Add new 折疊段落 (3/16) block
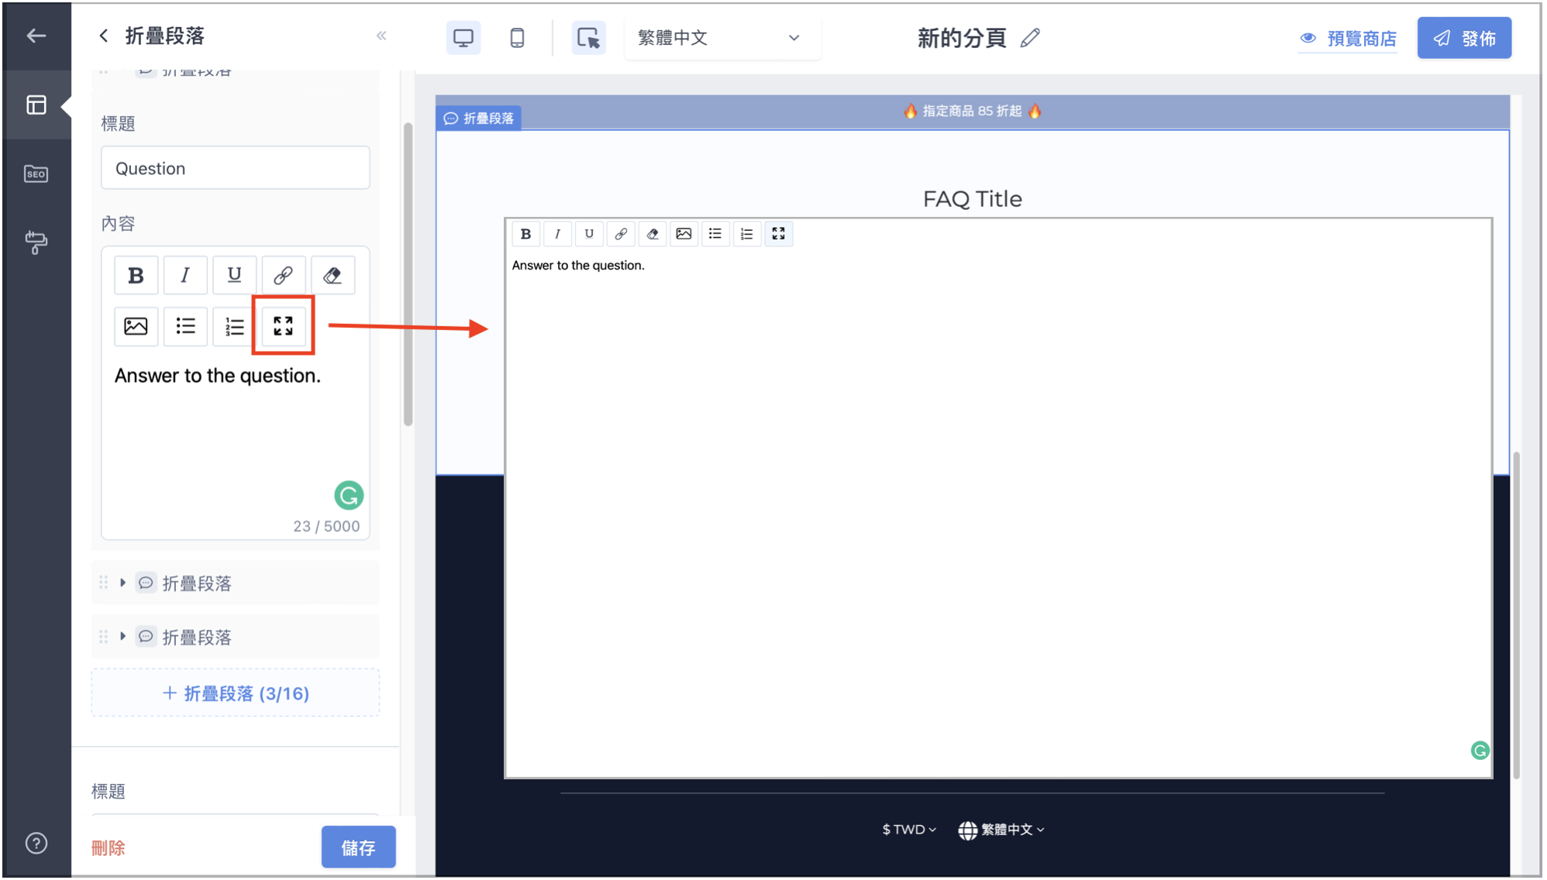Screen dimensions: 1547x880 click(x=236, y=693)
